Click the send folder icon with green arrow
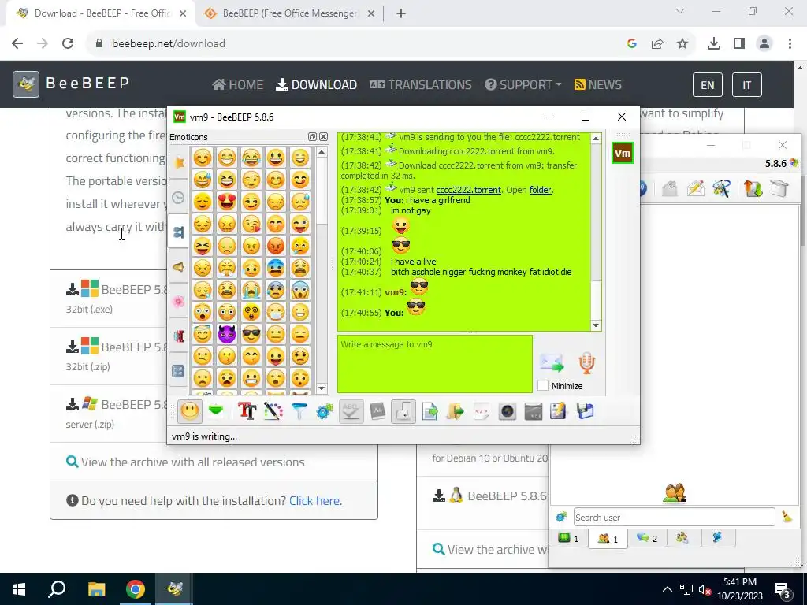Image resolution: width=807 pixels, height=605 pixels. 456,411
